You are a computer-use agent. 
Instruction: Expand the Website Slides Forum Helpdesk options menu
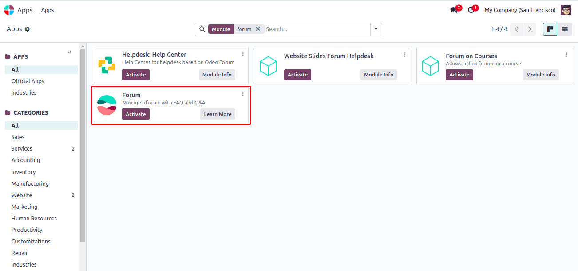[x=404, y=53]
